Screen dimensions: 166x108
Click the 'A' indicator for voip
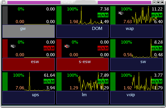point(157,81)
